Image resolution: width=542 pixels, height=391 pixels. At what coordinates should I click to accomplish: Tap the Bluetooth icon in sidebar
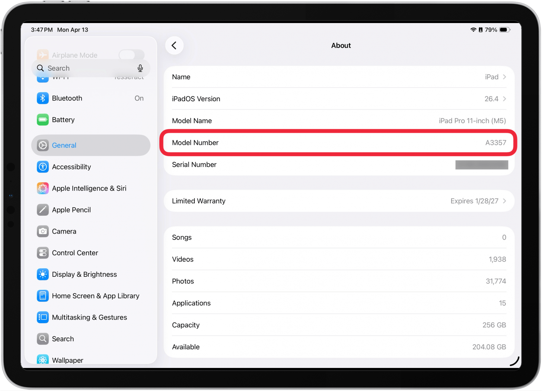tap(43, 98)
